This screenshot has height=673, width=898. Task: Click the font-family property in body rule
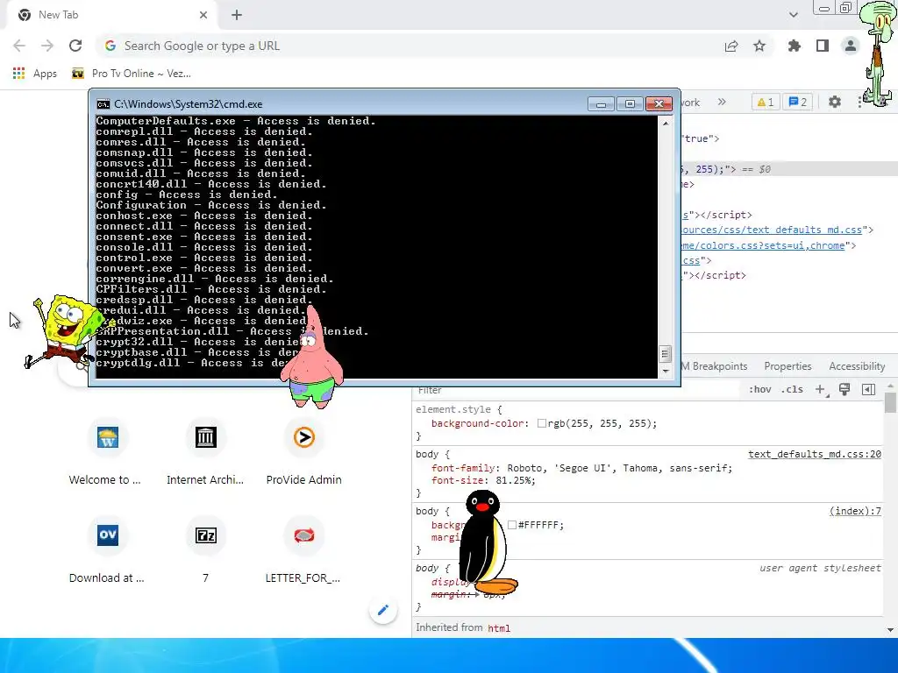pos(462,468)
